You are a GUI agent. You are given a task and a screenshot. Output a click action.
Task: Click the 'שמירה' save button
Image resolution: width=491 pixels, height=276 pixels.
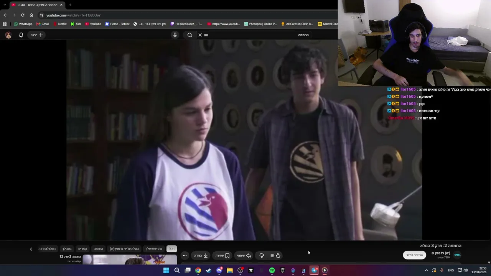222,256
